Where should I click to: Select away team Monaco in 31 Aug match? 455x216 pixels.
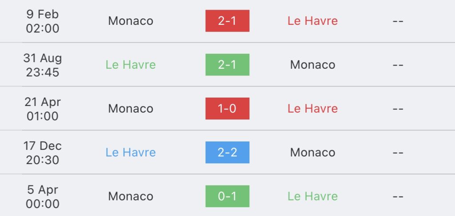point(312,65)
